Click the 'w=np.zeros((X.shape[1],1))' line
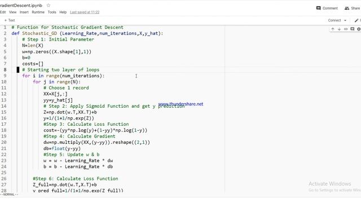Viewport: 361px width, 203px height. (56, 52)
